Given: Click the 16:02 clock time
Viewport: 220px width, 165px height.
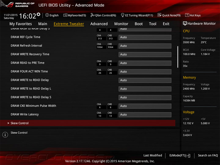Looking at the screenshot, I should point(28,16).
